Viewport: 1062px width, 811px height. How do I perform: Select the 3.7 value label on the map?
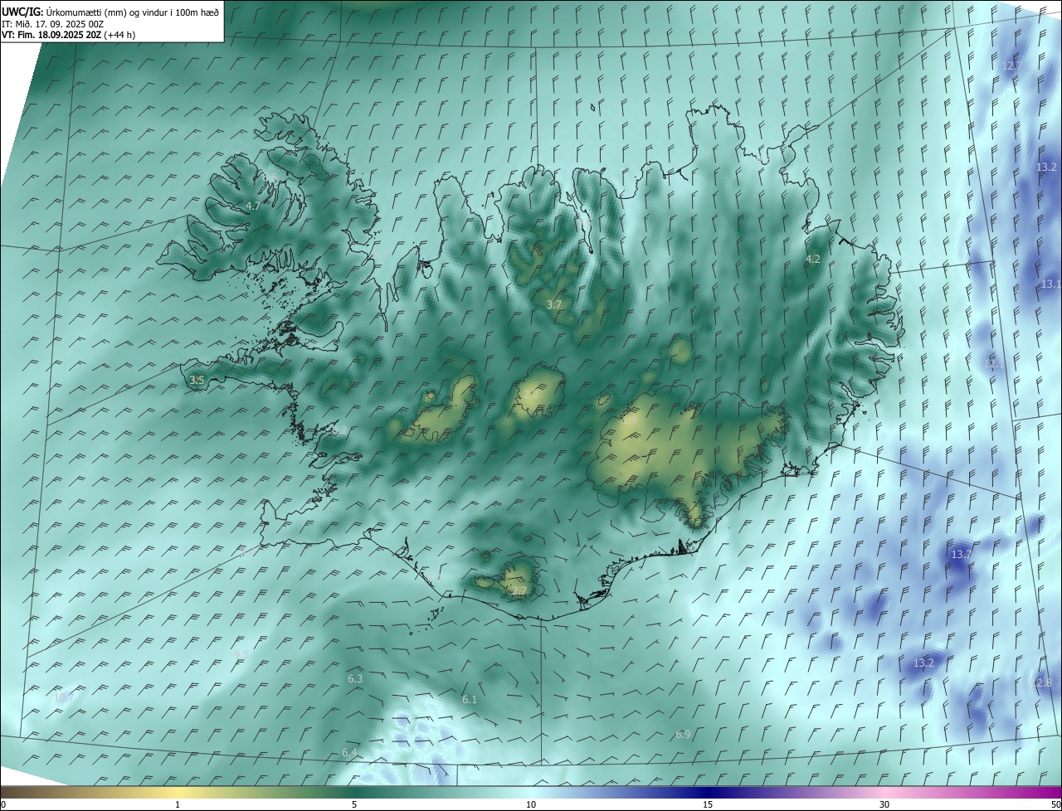pyautogui.click(x=554, y=305)
